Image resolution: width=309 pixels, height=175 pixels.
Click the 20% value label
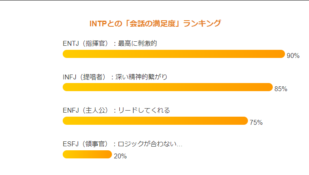coord(120,156)
